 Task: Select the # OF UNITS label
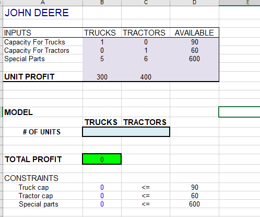[x=42, y=132]
